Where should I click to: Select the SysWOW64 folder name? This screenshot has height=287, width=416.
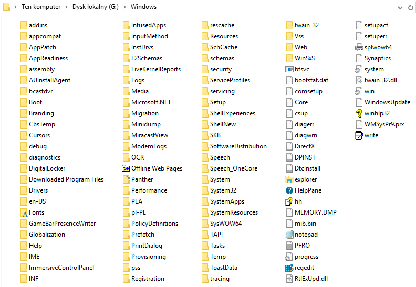click(x=226, y=224)
